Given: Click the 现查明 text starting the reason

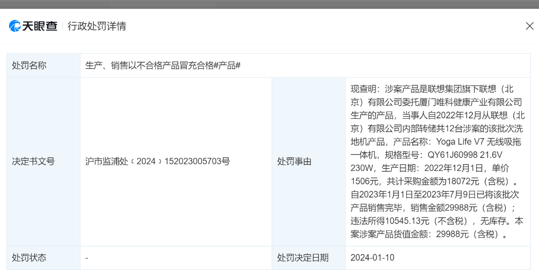Looking at the screenshot, I should pyautogui.click(x=365, y=89).
